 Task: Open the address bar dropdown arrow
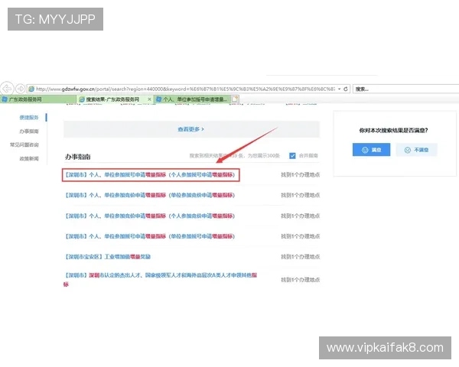tap(339, 89)
